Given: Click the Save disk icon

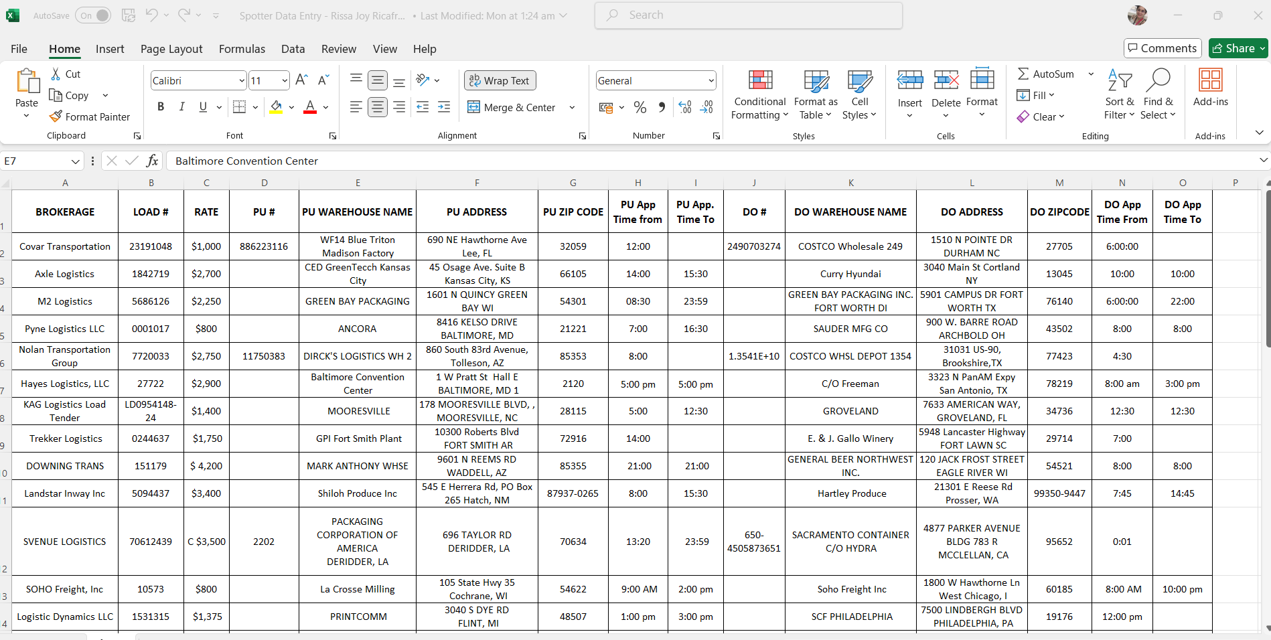Looking at the screenshot, I should click(129, 15).
